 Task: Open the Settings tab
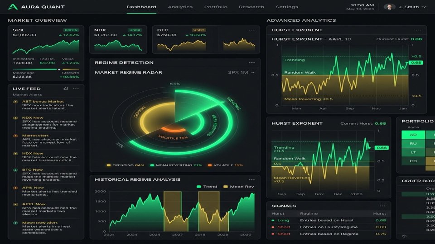[x=286, y=7]
